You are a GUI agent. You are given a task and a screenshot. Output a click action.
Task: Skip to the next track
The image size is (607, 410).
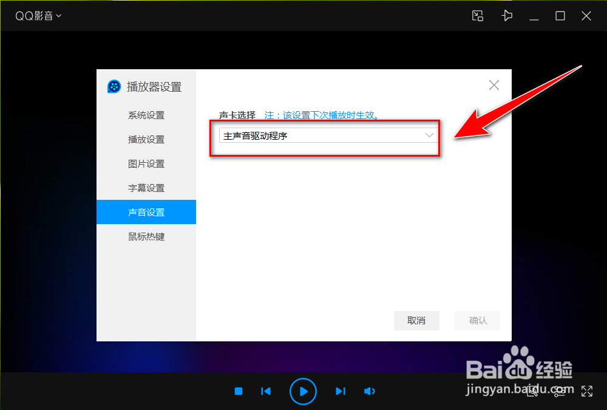[x=341, y=391]
